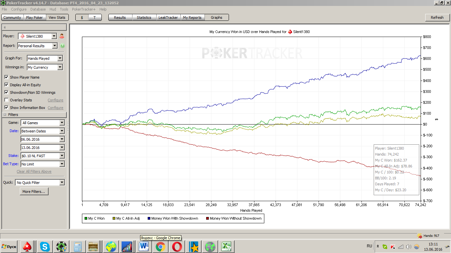Expand the Graph For dropdown
This screenshot has width=451, height=253.
tap(45, 58)
